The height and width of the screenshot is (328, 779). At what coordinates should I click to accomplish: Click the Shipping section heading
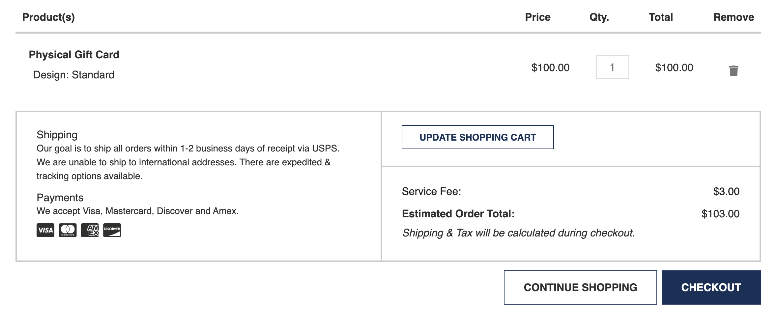(x=57, y=135)
